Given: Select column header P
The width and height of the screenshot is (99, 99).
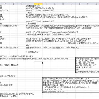Looking at the screenshot, I should 88,4.
